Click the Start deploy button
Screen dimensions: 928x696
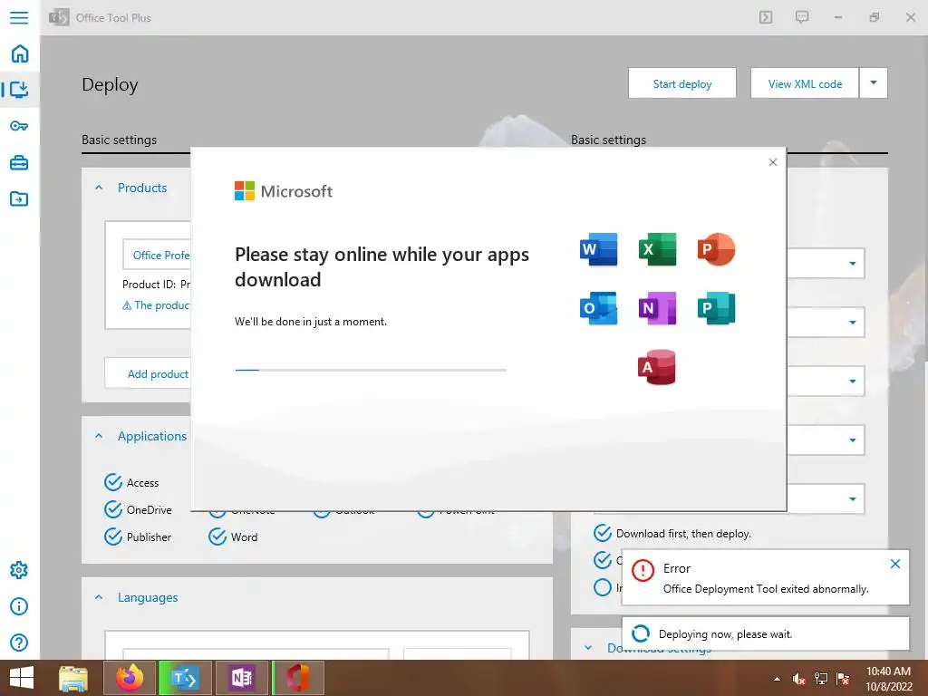682,83
